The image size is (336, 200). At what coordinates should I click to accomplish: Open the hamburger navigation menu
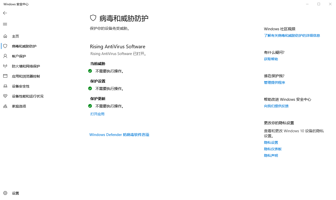point(5,24)
